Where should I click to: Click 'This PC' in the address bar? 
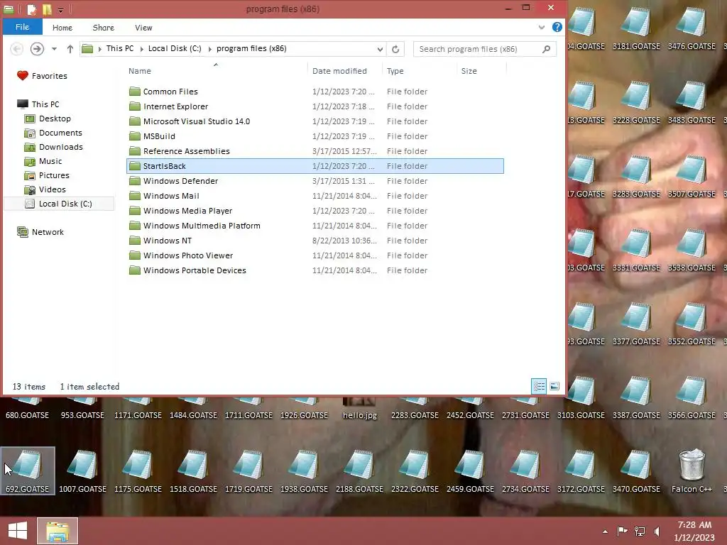pos(119,48)
